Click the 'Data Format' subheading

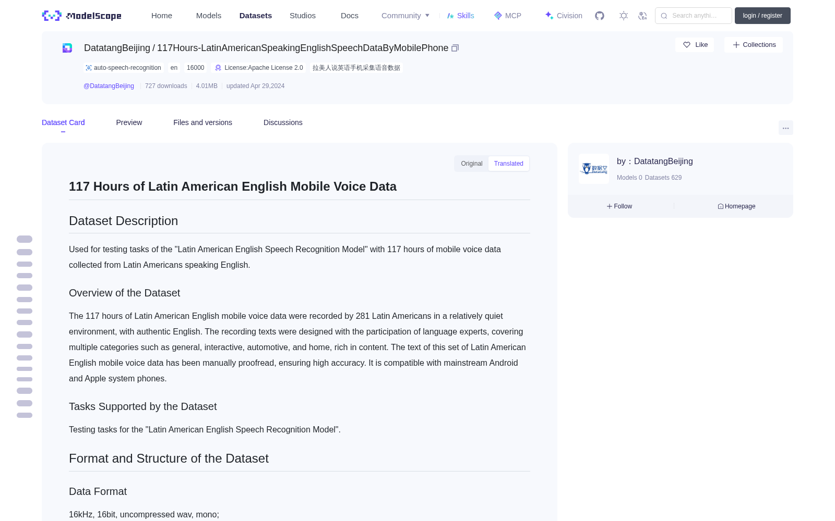pos(98,491)
